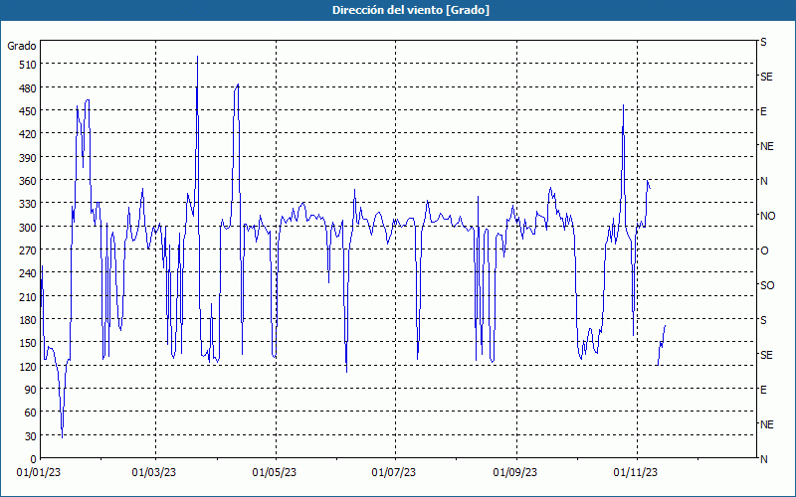Select the 'SO' compass label on right axis
The image size is (796, 497).
point(767,285)
